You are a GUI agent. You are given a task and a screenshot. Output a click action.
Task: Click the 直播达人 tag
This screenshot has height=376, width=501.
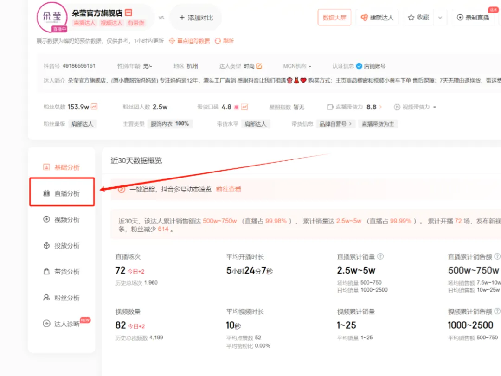[x=84, y=23]
